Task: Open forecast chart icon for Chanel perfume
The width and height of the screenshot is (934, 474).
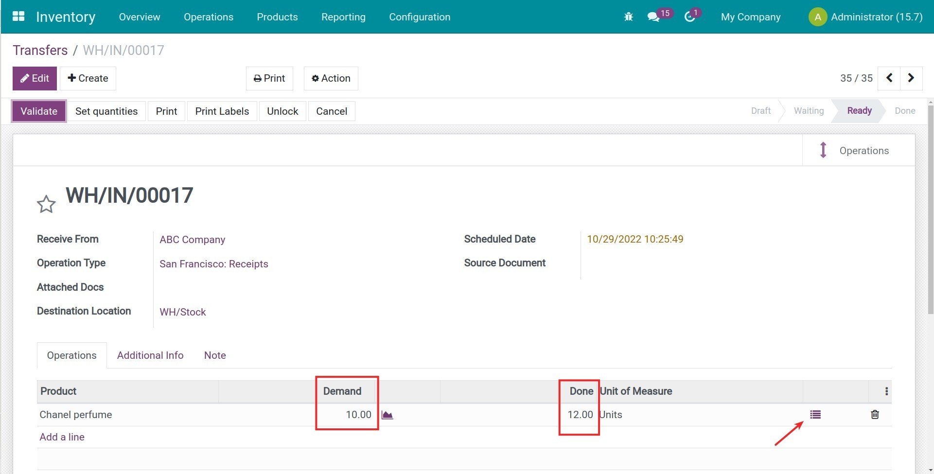Action: click(387, 415)
